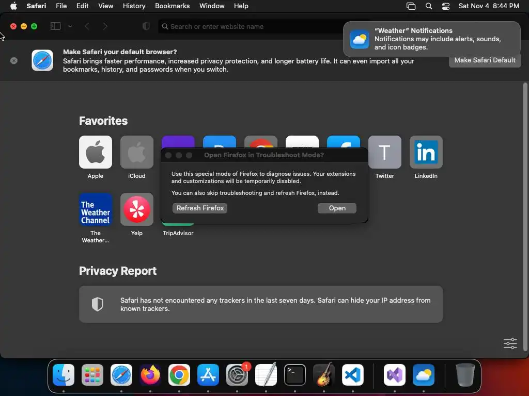Open the Apple favorite tile
The width and height of the screenshot is (529, 396).
click(x=96, y=152)
